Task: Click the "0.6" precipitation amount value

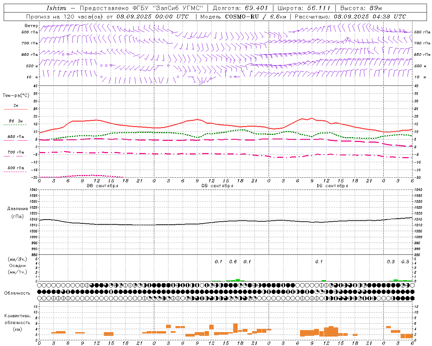Action: (233, 262)
